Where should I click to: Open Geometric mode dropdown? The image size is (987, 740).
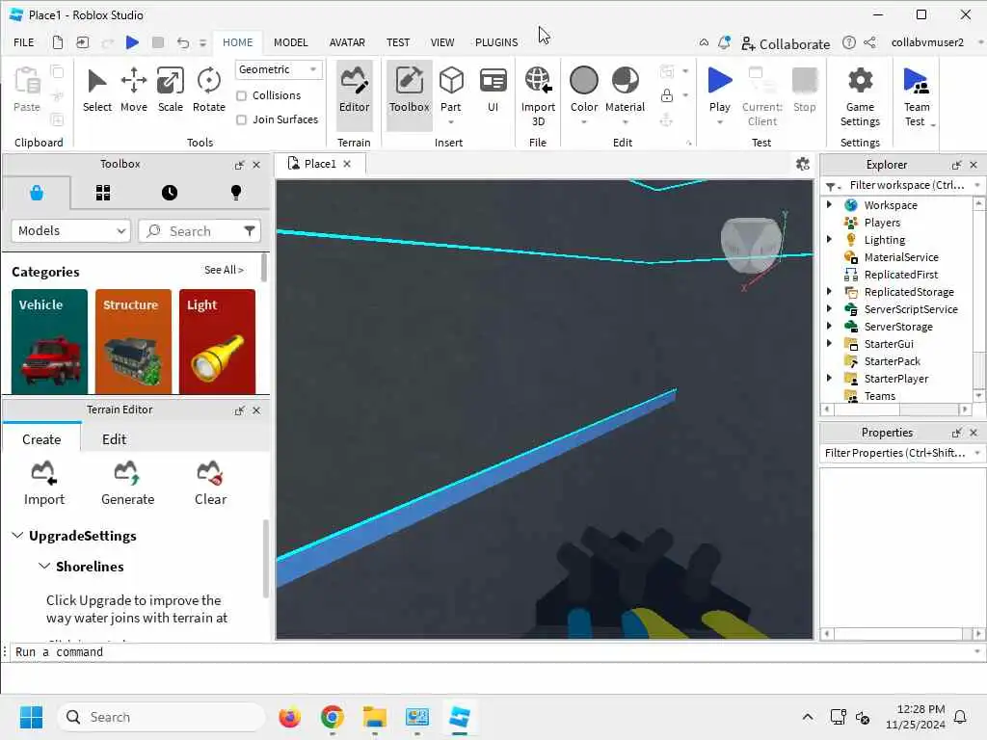[279, 69]
